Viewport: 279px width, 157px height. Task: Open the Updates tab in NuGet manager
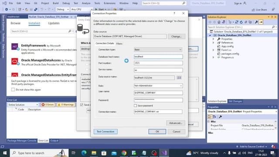click(x=54, y=23)
